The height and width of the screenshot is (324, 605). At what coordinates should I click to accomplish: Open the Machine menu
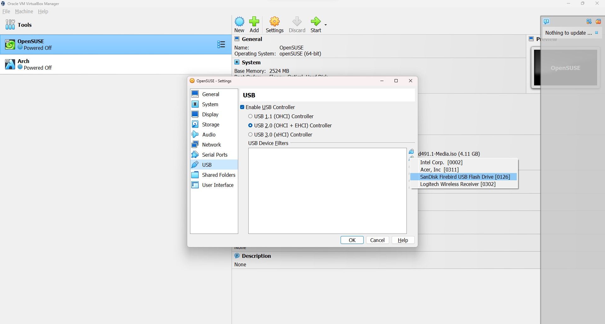pyautogui.click(x=24, y=11)
